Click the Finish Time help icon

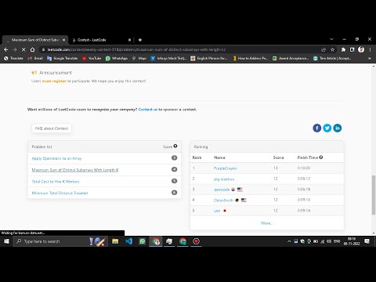click(x=321, y=157)
